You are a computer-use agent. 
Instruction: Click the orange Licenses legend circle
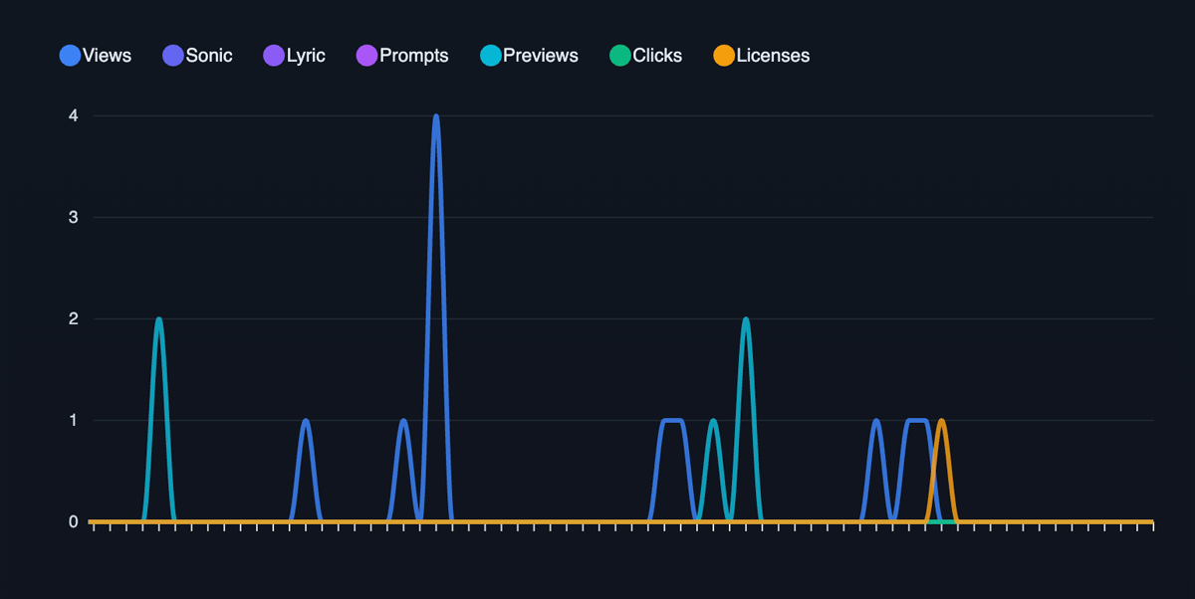[724, 56]
